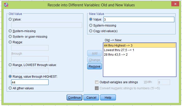
Task: Pick the Range radio option
Action: (10, 42)
